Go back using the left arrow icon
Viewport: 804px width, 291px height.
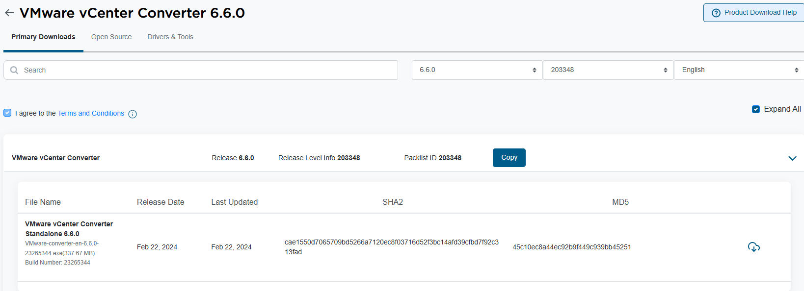9,13
